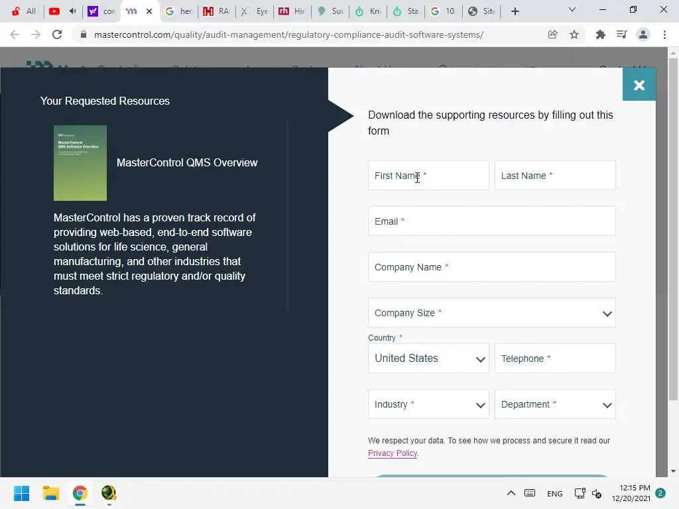Click the site lock icon in address bar
The image size is (679, 509).
[x=84, y=34]
